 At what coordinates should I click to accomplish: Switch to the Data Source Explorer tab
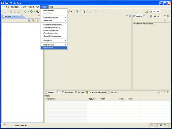click(96, 92)
